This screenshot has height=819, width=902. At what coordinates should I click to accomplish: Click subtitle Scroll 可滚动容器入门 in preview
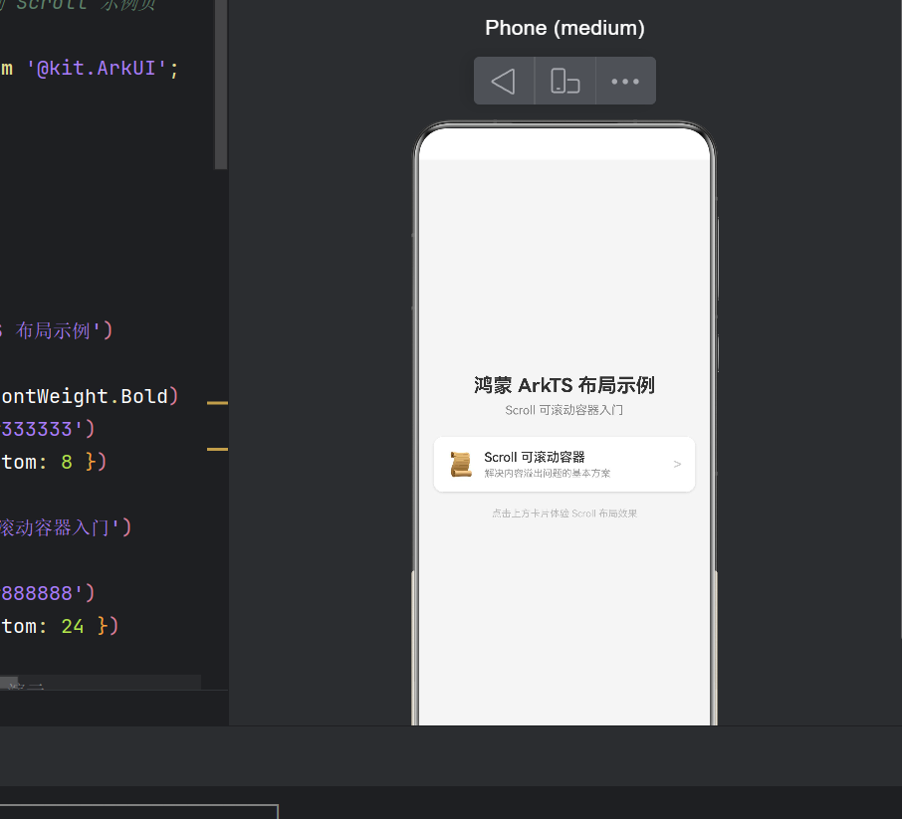[564, 410]
